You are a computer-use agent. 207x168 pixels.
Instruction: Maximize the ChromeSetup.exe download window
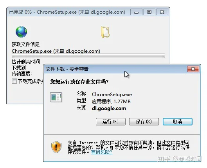pyautogui.click(x=149, y=12)
